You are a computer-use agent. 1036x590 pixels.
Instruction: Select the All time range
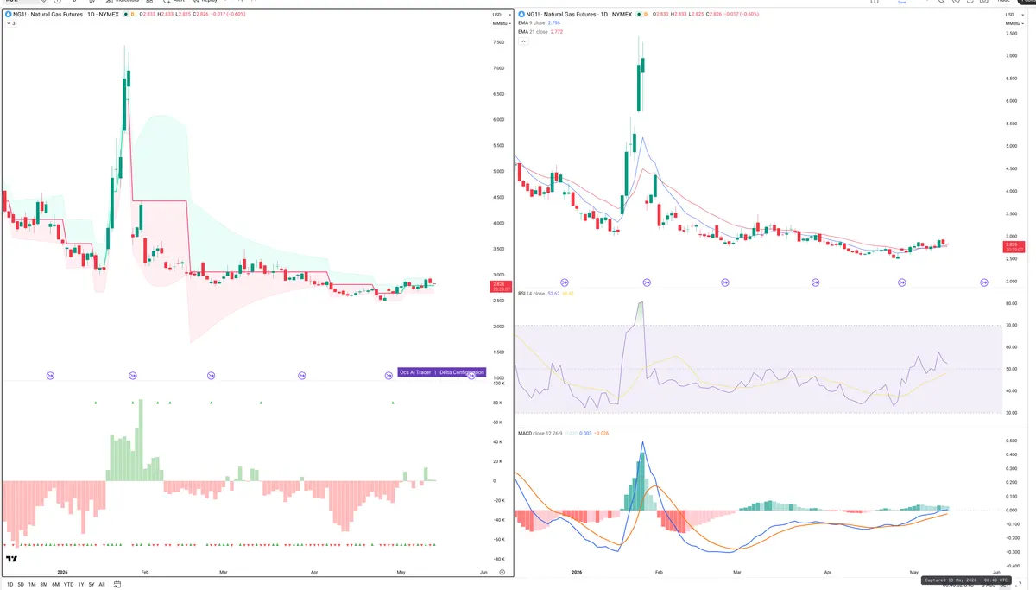[102, 585]
